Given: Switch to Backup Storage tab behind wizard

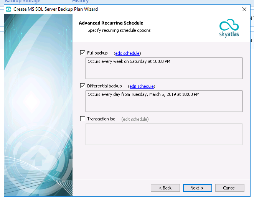Looking at the screenshot, I should coord(23,1).
